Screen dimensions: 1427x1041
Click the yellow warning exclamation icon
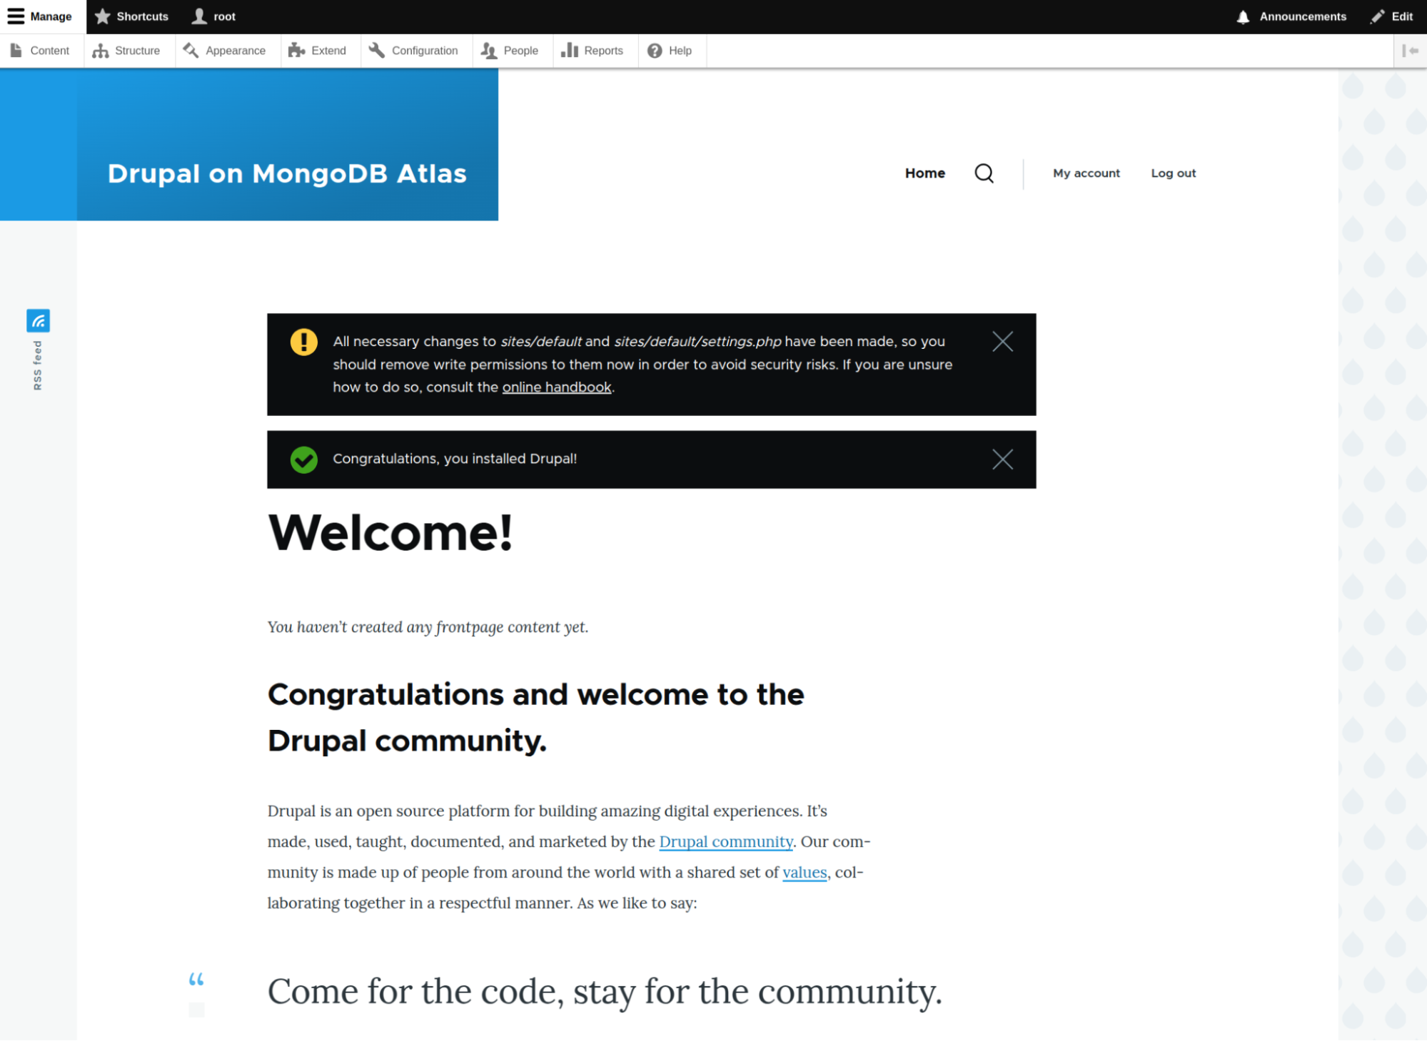303,342
